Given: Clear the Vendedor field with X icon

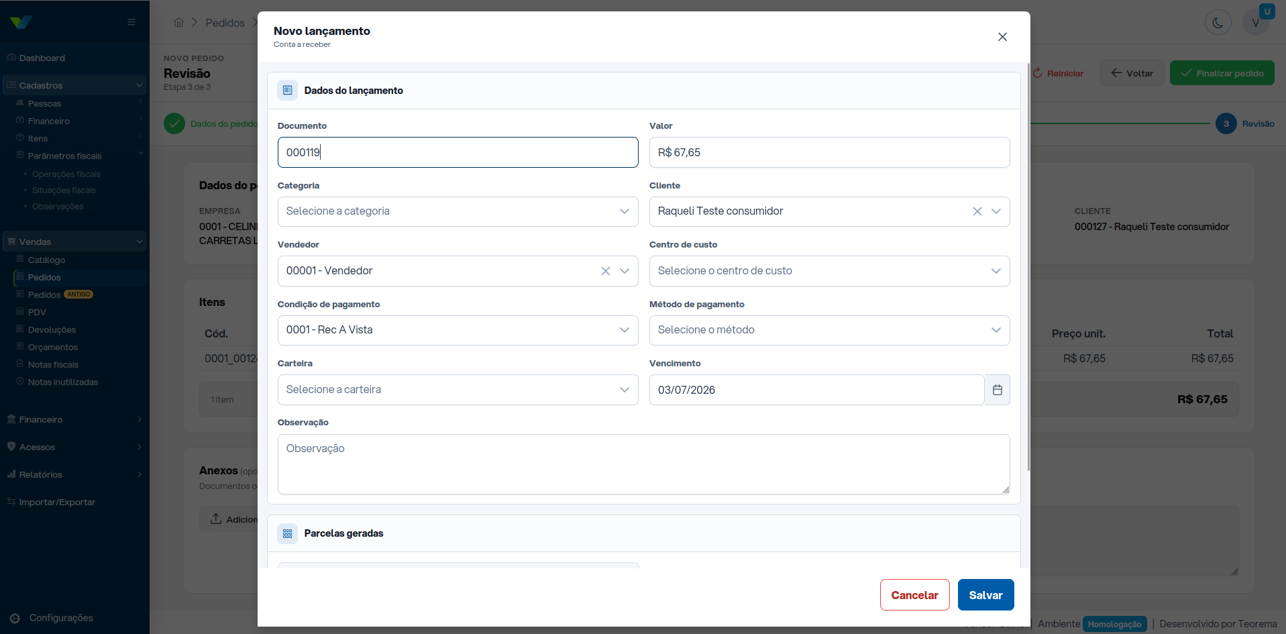Looking at the screenshot, I should [605, 271].
